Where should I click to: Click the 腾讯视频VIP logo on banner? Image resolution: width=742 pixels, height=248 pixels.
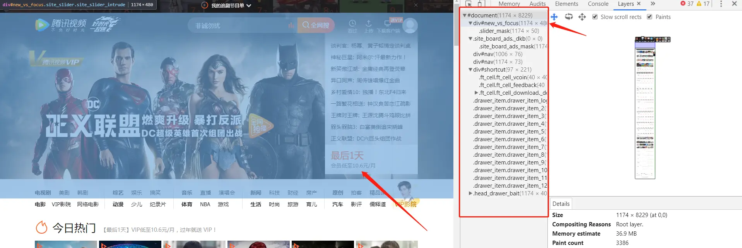(56, 59)
